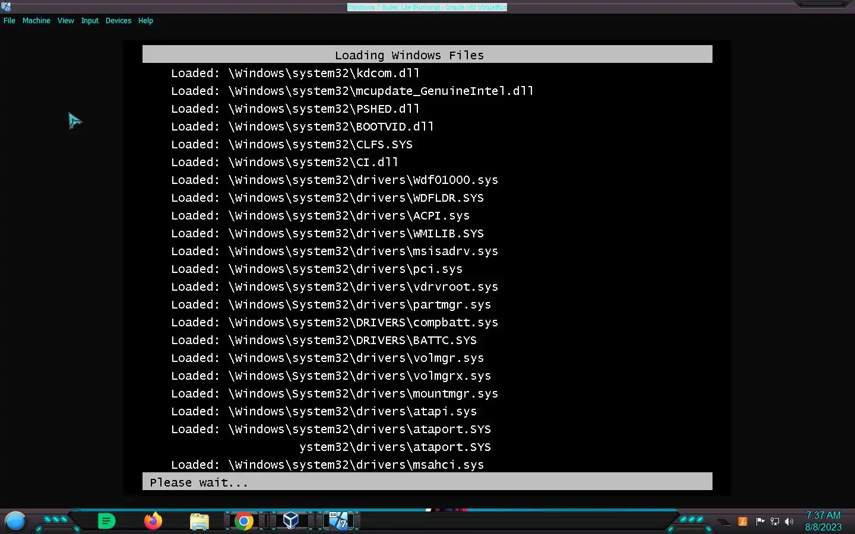
Task: Launch the green chat app from taskbar
Action: tap(106, 522)
